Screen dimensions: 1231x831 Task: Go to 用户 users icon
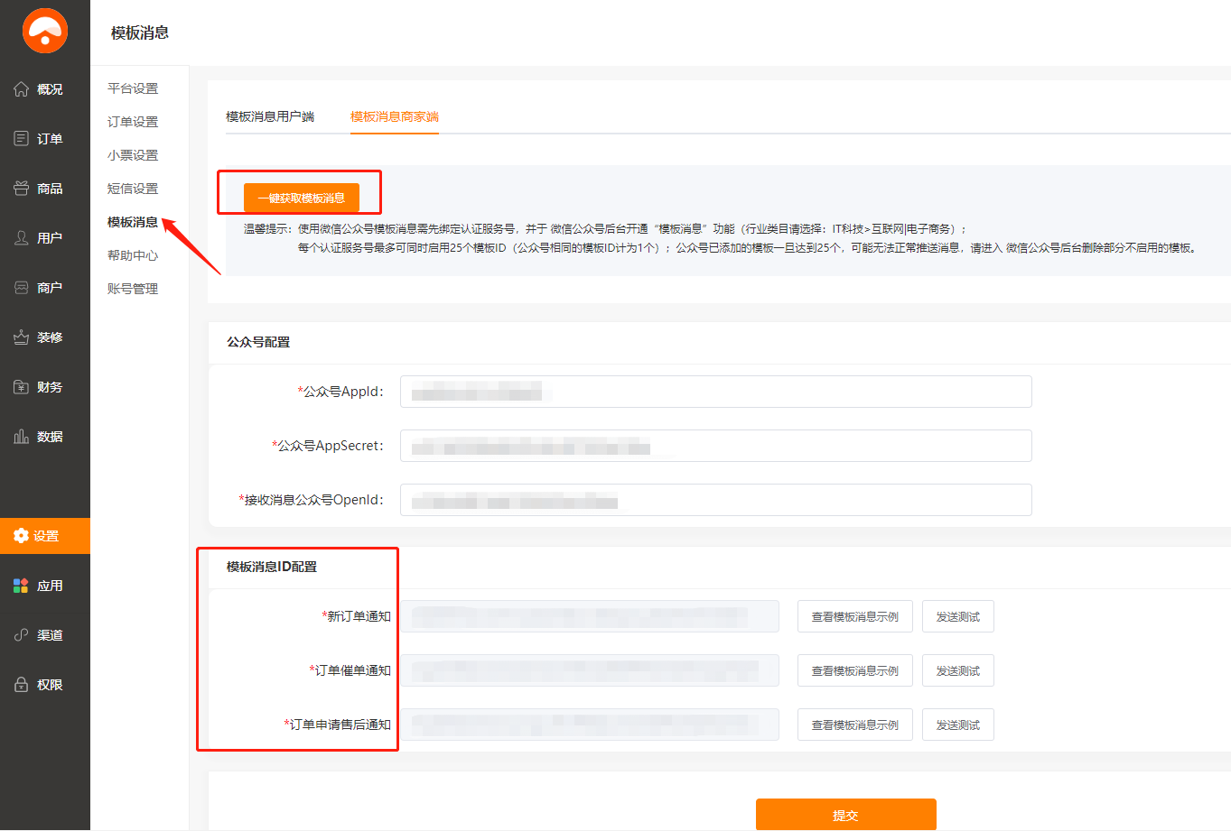pyautogui.click(x=22, y=238)
